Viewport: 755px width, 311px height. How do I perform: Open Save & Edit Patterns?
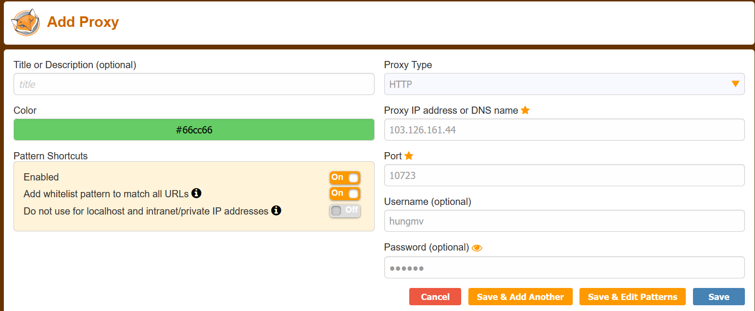point(632,297)
